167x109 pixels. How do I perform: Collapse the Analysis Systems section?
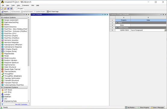click(2, 17)
